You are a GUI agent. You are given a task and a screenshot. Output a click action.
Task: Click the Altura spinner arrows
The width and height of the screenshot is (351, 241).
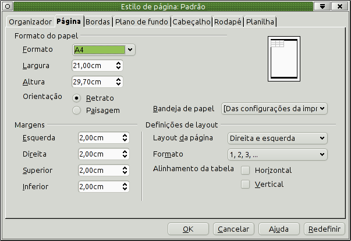click(119, 82)
